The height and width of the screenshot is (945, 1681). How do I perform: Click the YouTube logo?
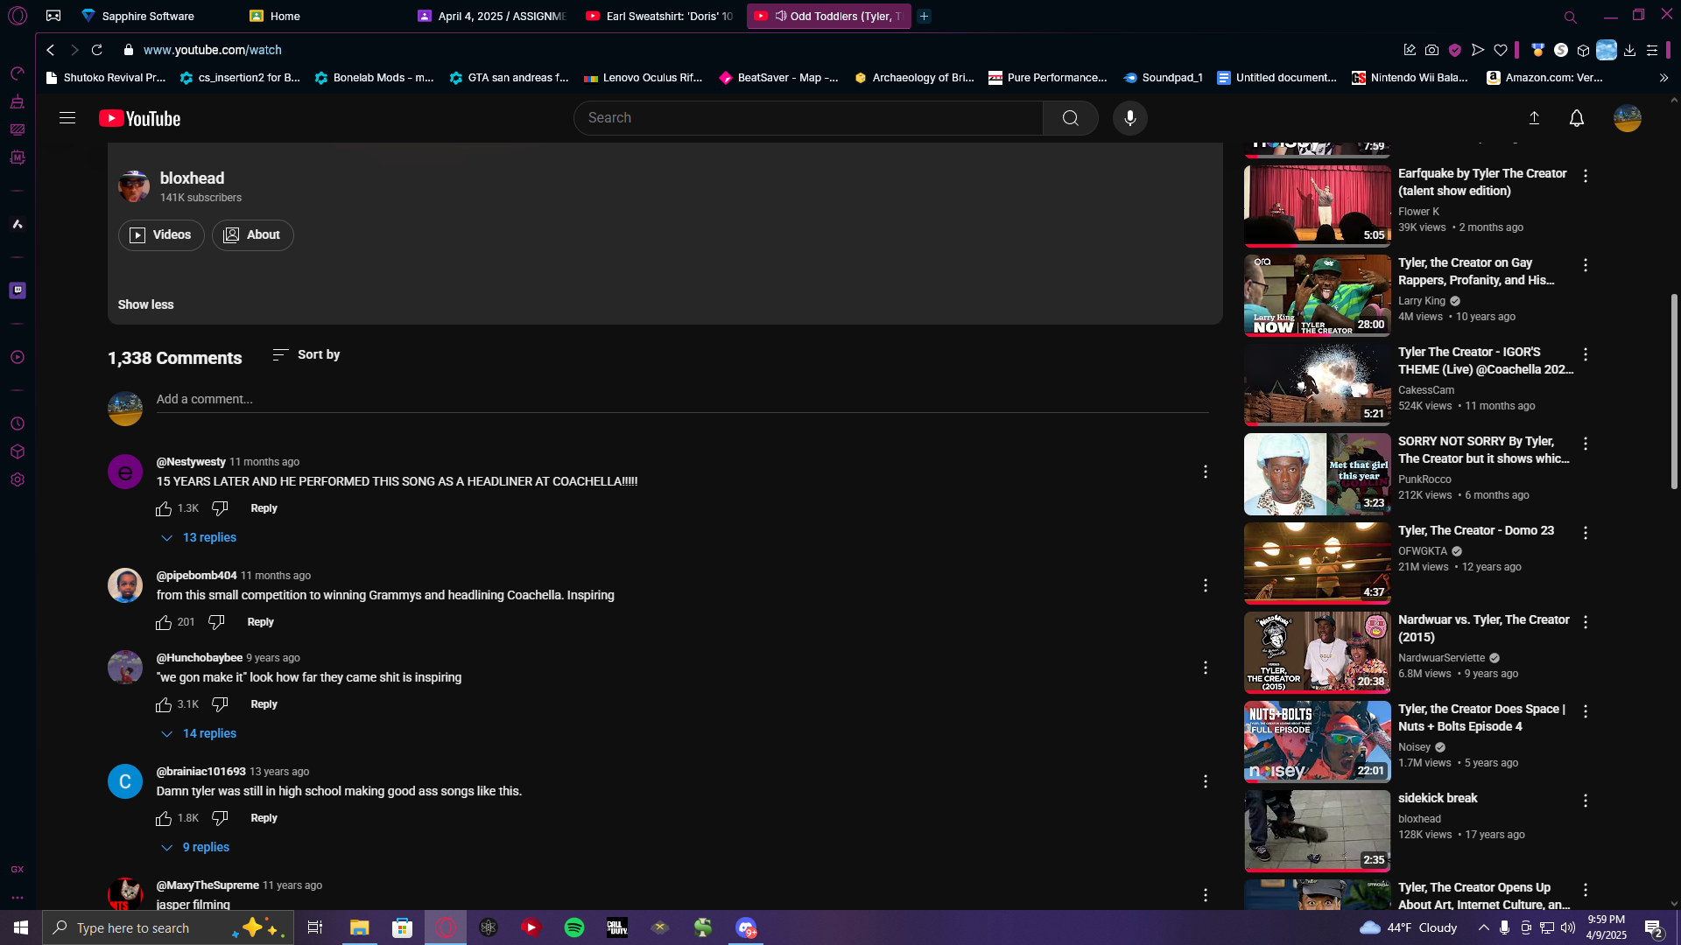point(140,118)
